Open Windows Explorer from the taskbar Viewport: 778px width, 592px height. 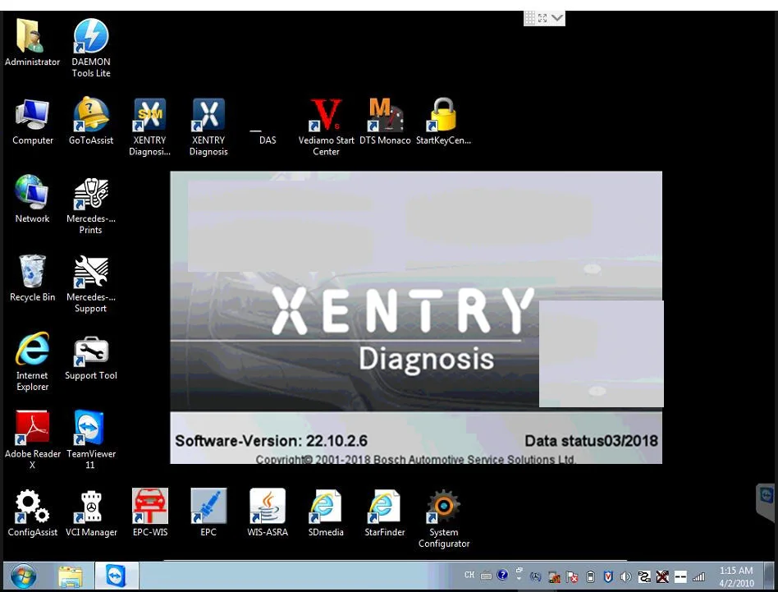tap(71, 576)
